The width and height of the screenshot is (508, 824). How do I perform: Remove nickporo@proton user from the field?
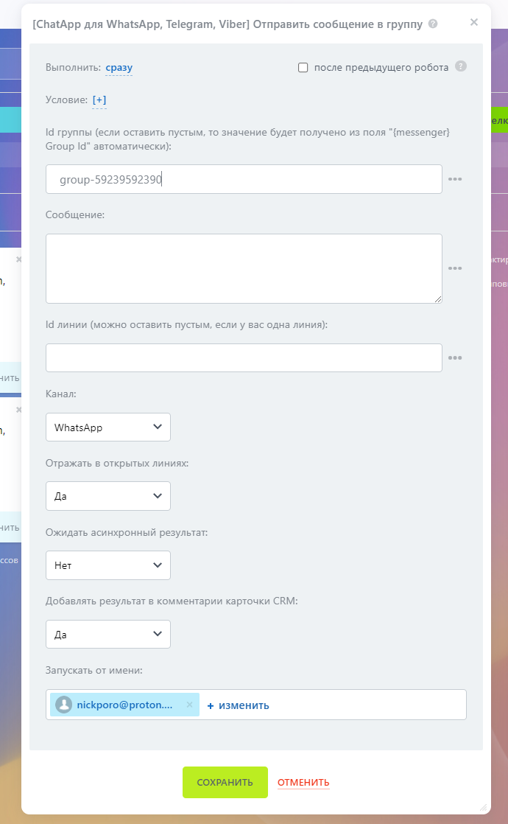point(189,705)
